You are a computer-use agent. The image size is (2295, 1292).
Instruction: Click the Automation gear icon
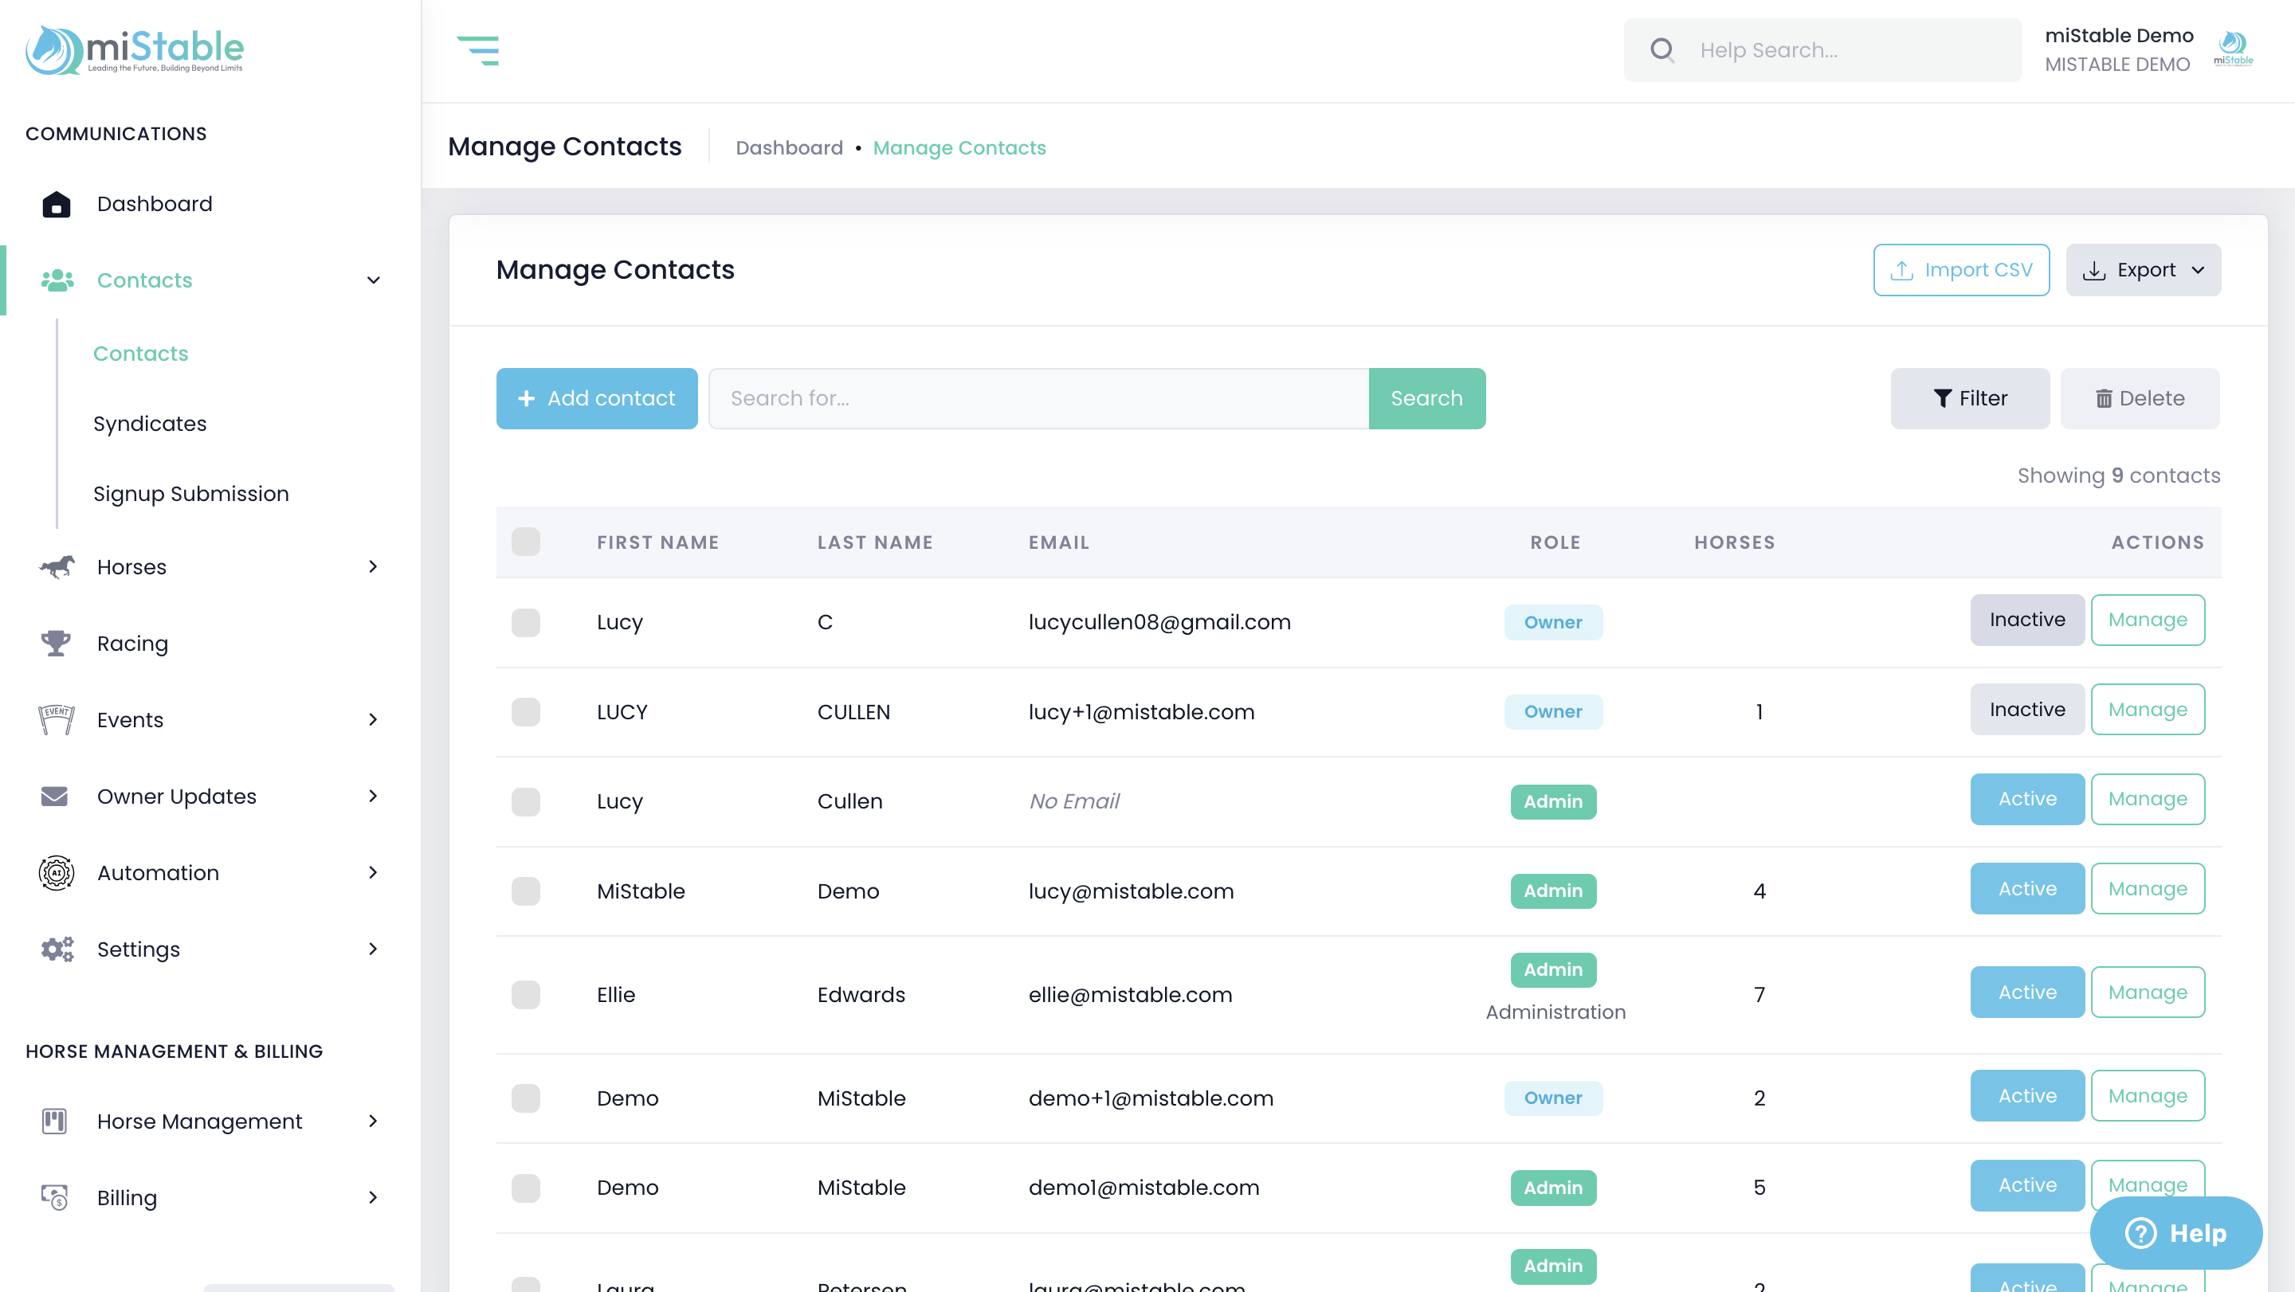56,872
